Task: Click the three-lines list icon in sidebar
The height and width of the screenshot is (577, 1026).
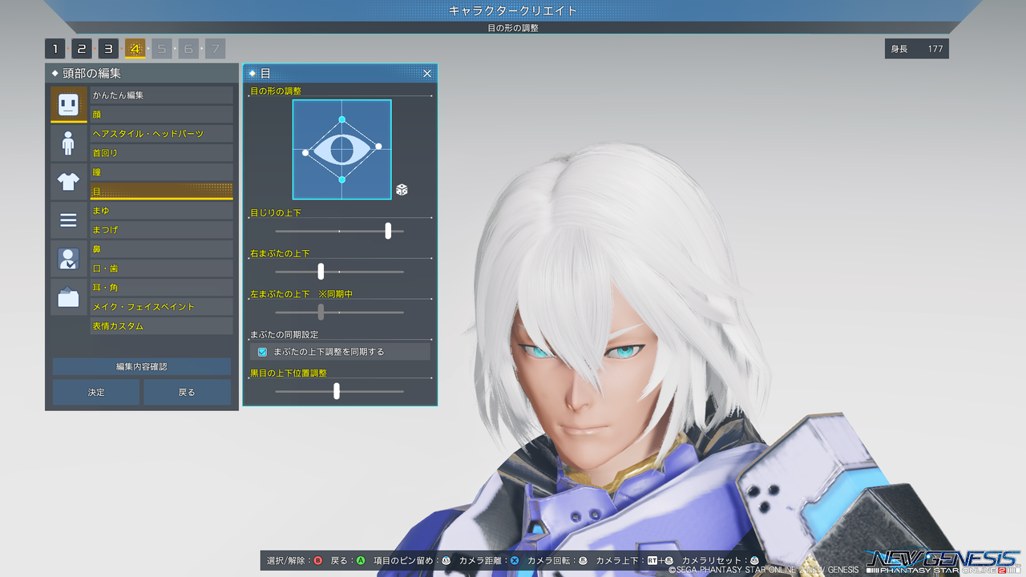Action: 68,220
